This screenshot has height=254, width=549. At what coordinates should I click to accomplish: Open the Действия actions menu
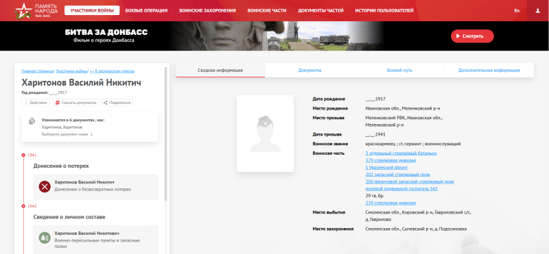[36, 103]
